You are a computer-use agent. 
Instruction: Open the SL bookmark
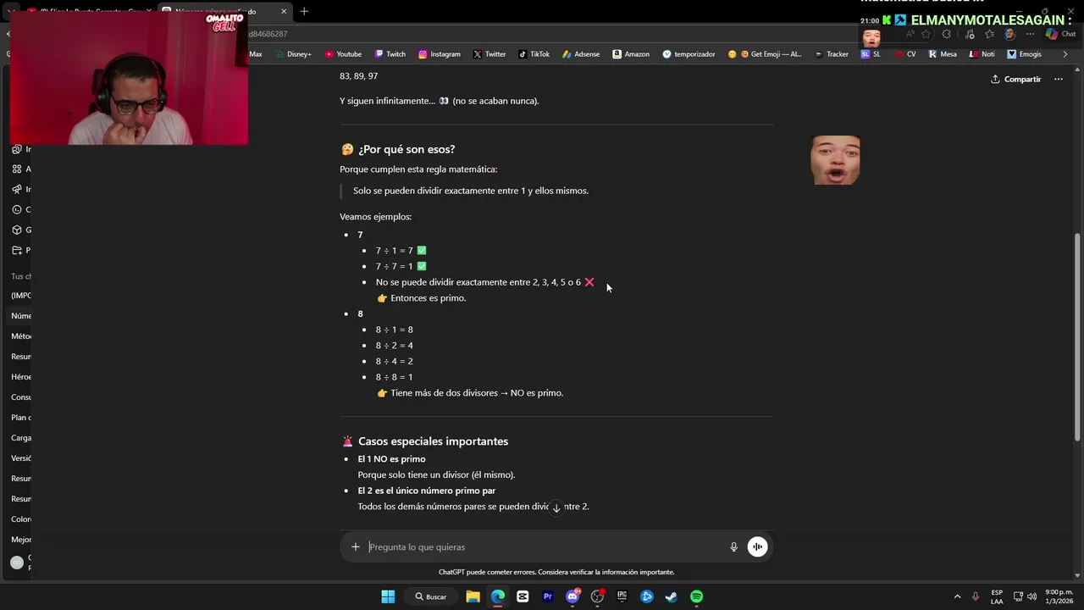871,54
